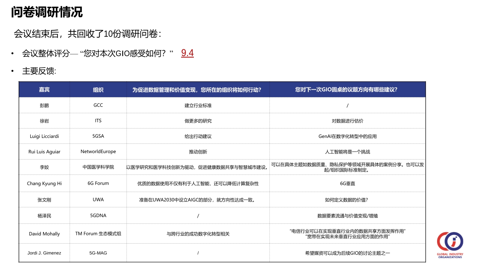
Task: Select the name cell 彭鹏
Action: 44,105
